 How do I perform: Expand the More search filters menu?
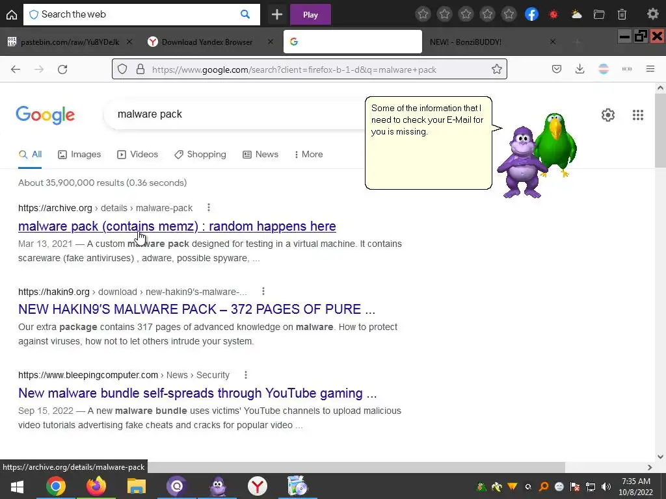tap(308, 155)
